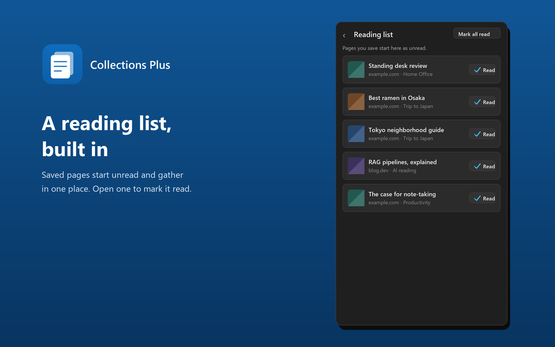Open The case for note-taking thumbnail
The image size is (555, 347).
click(356, 198)
